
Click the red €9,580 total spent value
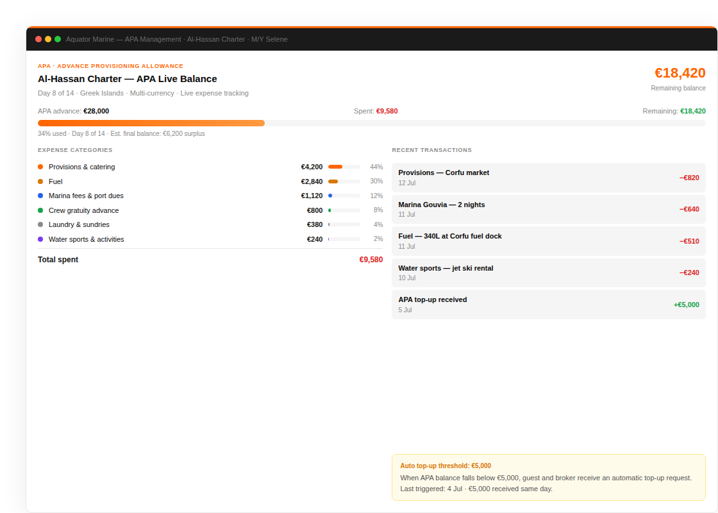pyautogui.click(x=371, y=260)
